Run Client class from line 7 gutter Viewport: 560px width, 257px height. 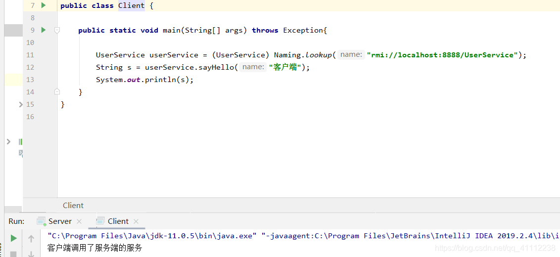point(44,5)
